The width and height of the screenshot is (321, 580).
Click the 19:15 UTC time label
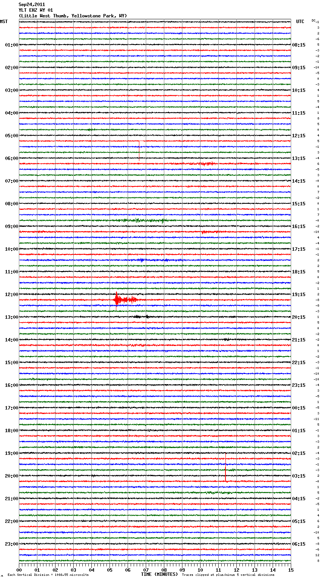coord(299,295)
